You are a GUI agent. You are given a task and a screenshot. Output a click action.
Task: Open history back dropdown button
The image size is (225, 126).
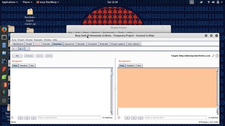pos(39,56)
